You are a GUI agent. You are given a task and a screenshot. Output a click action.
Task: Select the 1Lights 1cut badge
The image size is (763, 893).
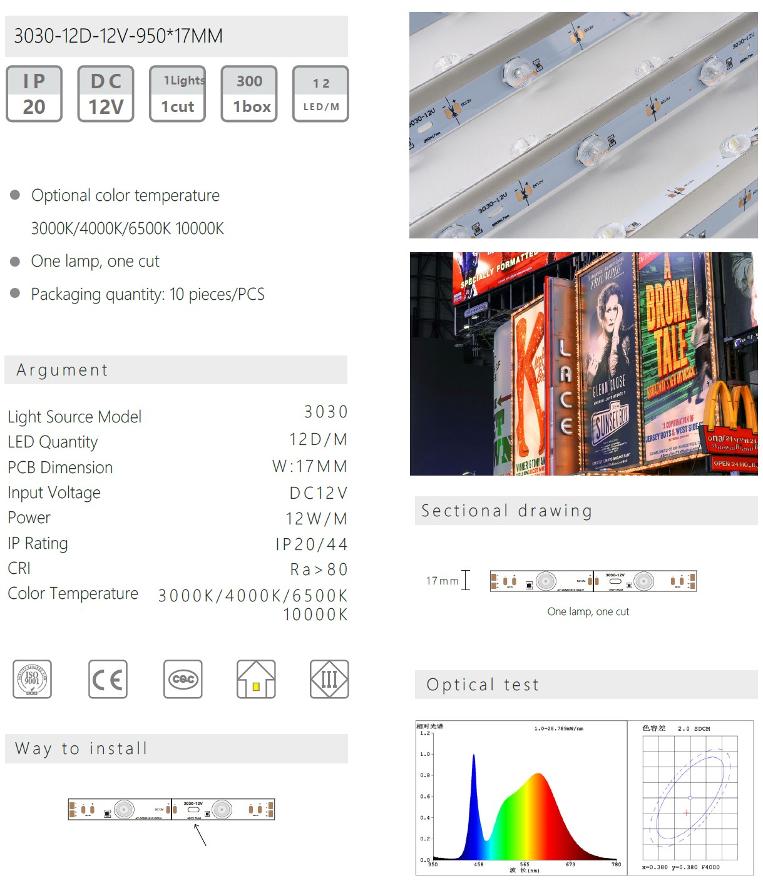coord(178,94)
